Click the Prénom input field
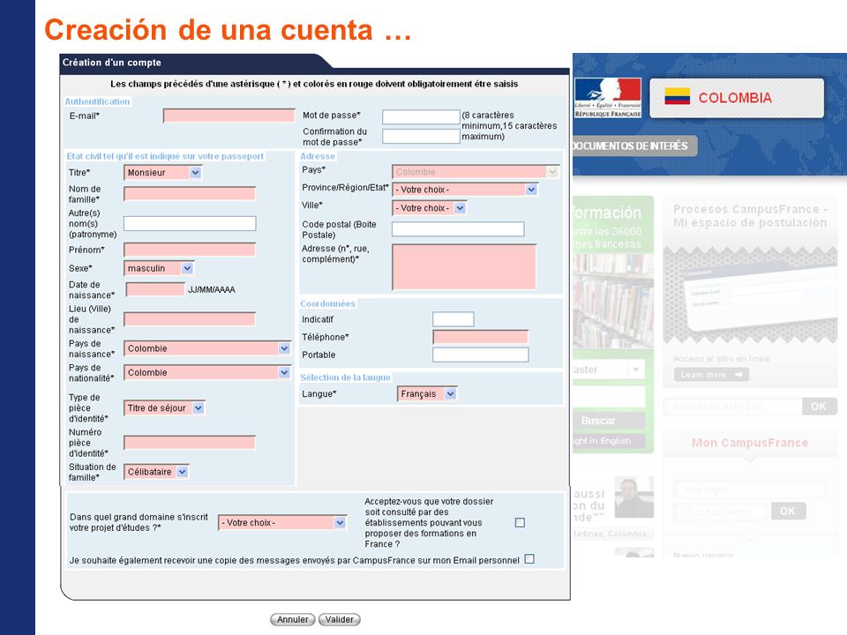The height and width of the screenshot is (635, 847). [190, 250]
